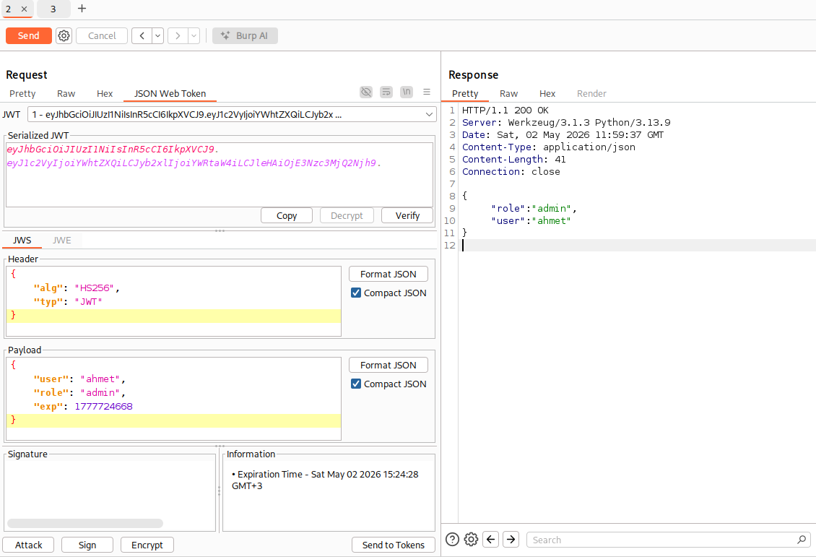The width and height of the screenshot is (816, 557).
Task: Click the "user":"ahmet" line in response
Action: click(x=531, y=221)
